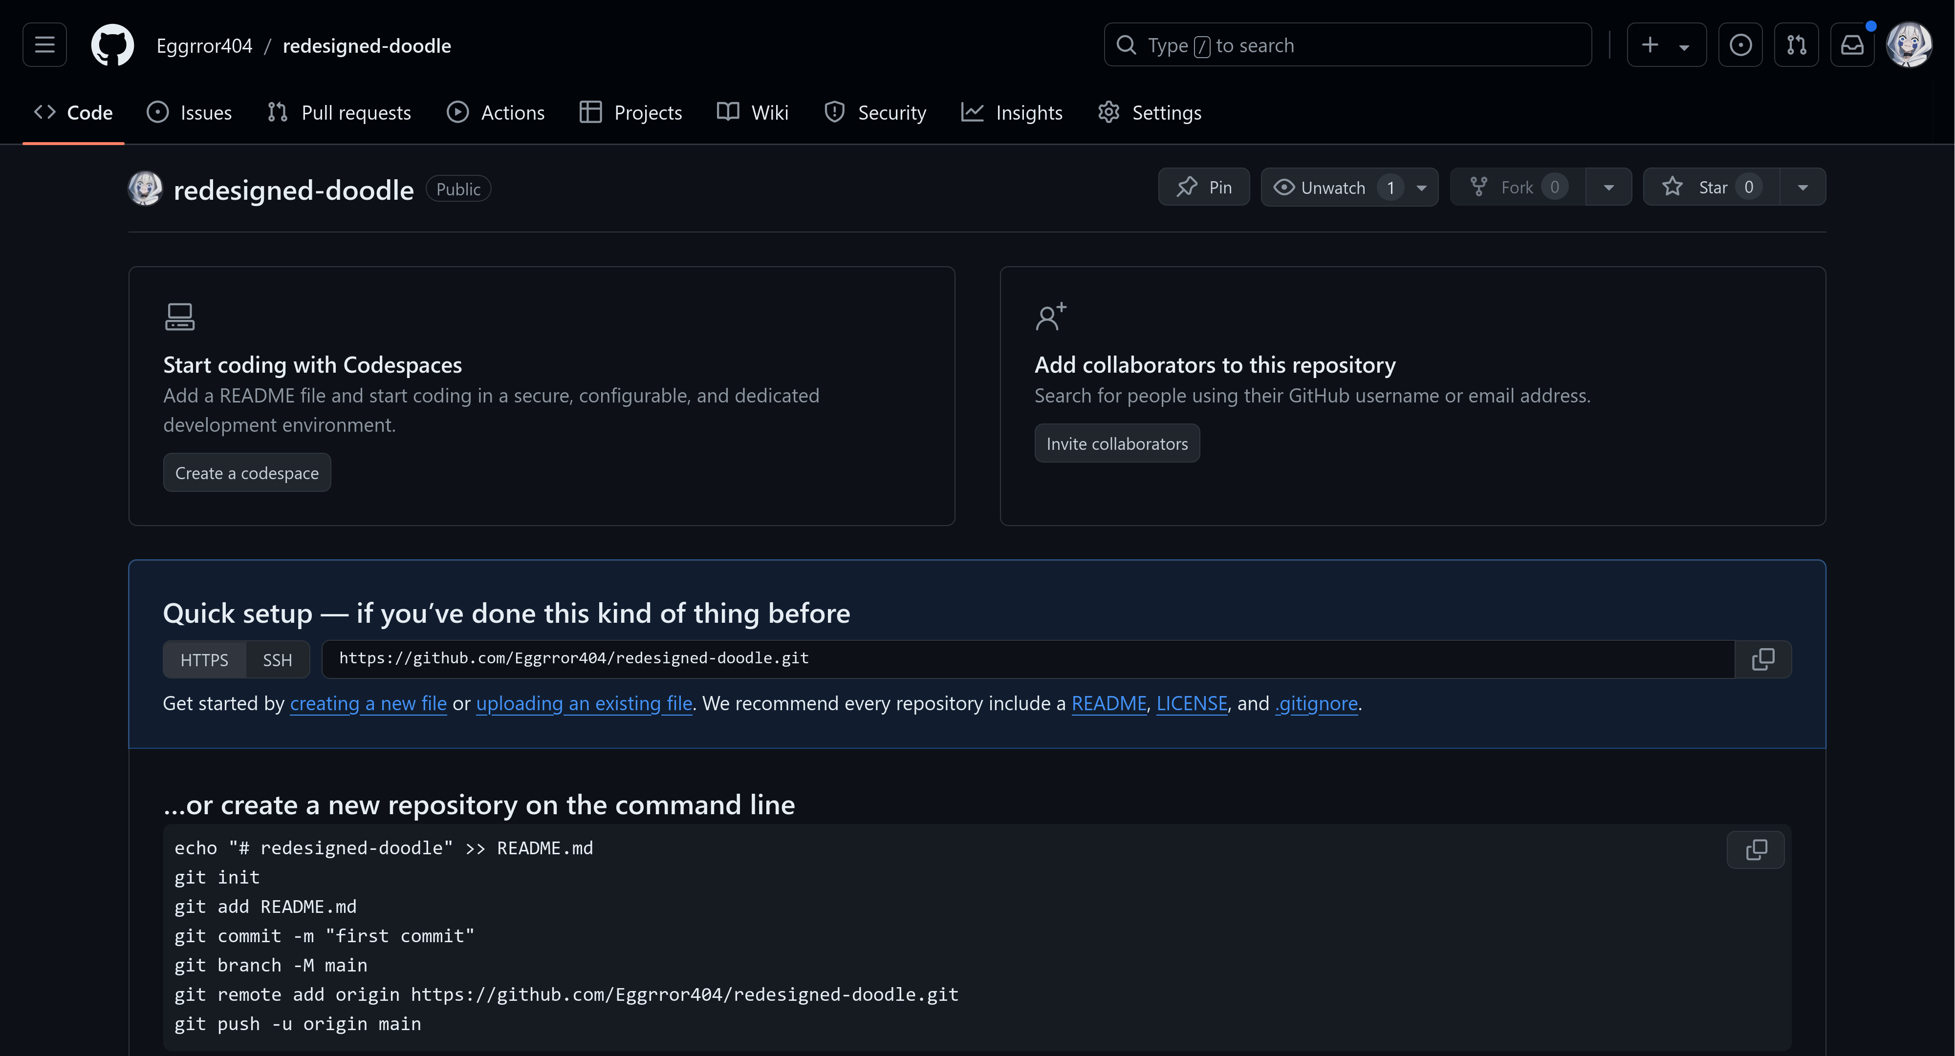This screenshot has width=1955, height=1056.
Task: Create a codespace
Action: pyautogui.click(x=247, y=472)
